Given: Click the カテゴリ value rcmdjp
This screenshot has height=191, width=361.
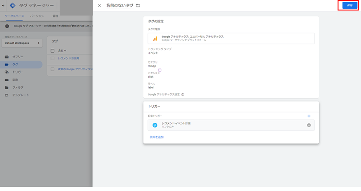Looking at the screenshot, I should (x=152, y=66).
